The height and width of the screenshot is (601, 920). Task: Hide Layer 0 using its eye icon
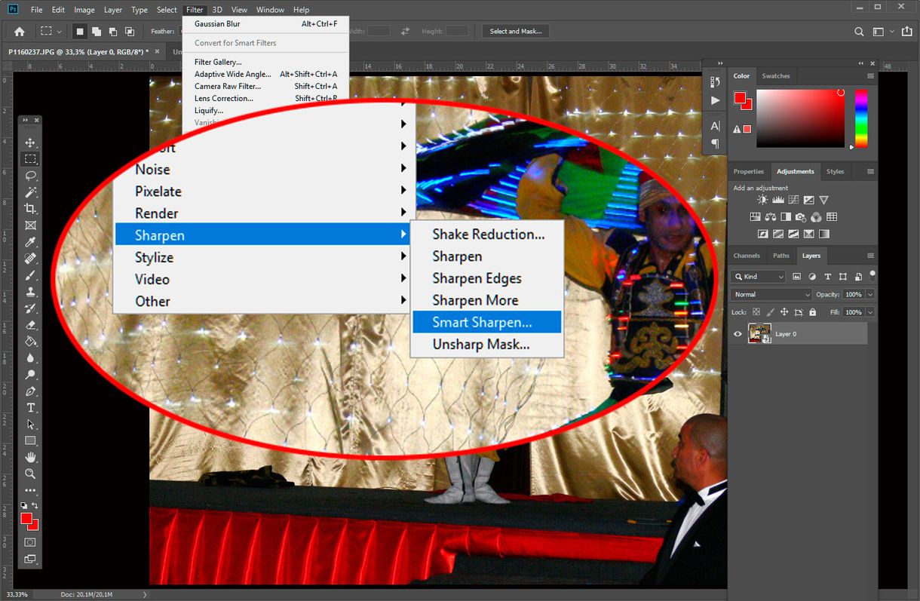(738, 333)
